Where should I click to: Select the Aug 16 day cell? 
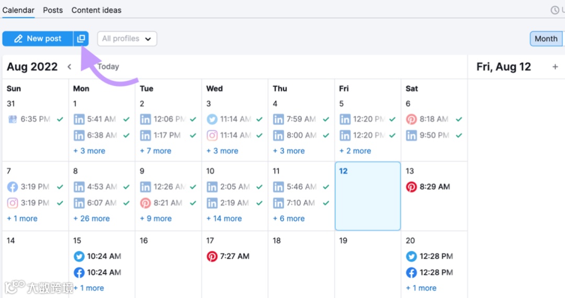[168, 265]
